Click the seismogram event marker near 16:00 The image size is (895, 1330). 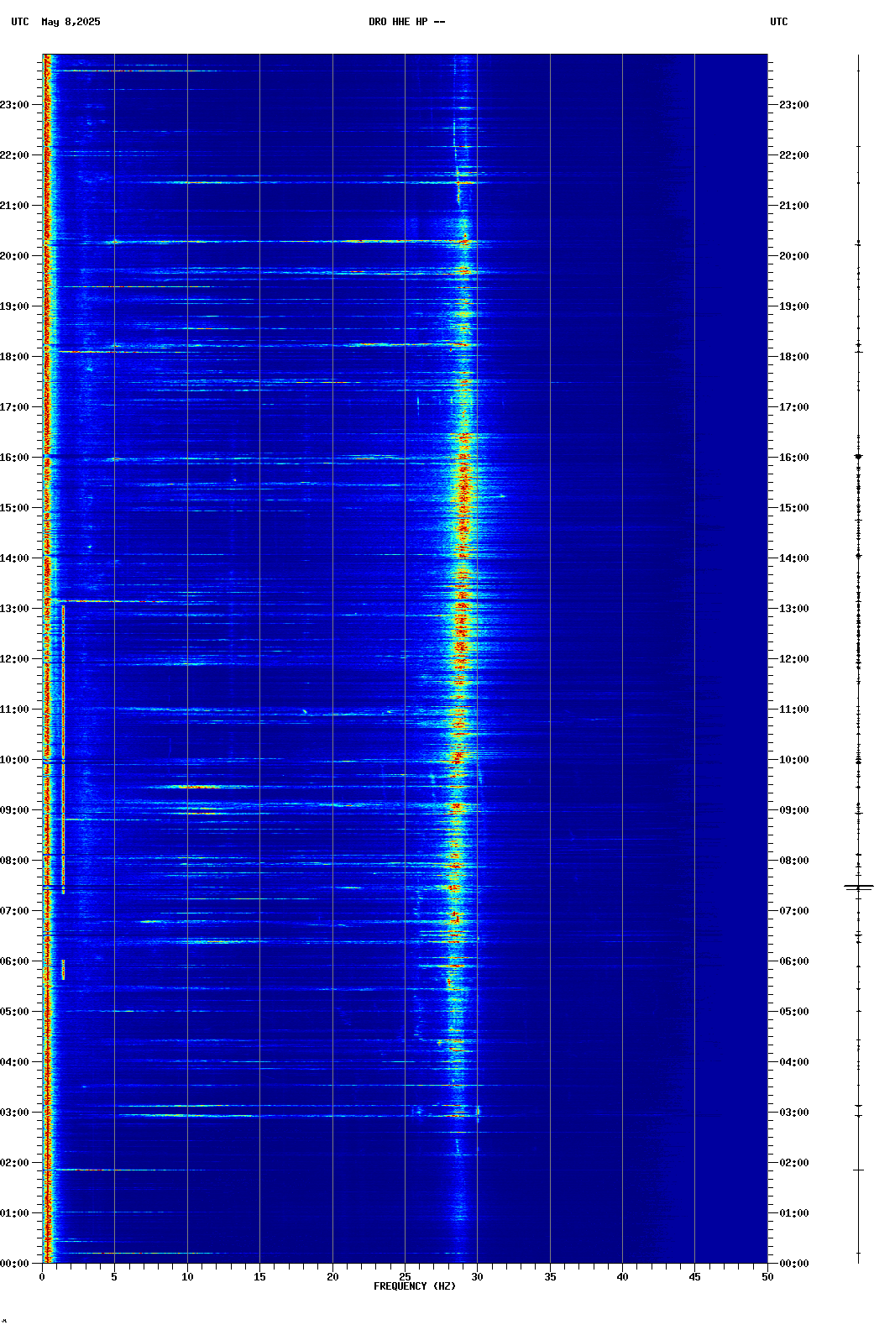click(x=858, y=456)
